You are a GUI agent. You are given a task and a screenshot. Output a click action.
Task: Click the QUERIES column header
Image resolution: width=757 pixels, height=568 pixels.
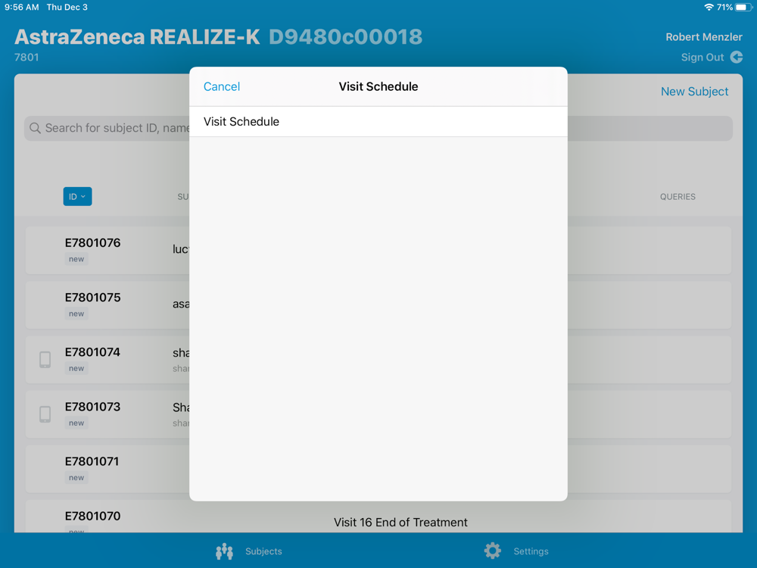coord(678,197)
